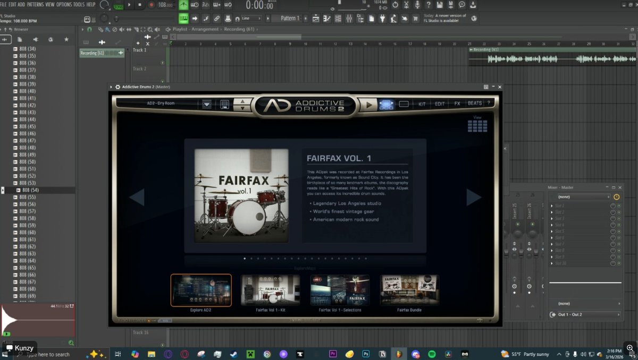
Task: Click the globe news icon beside update notice
Action: point(474,18)
